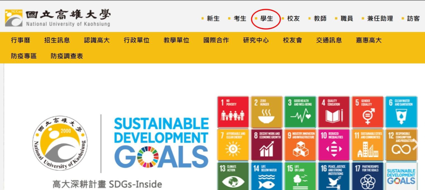
Task: Open the 招生訊息 menu
Action: [57, 40]
